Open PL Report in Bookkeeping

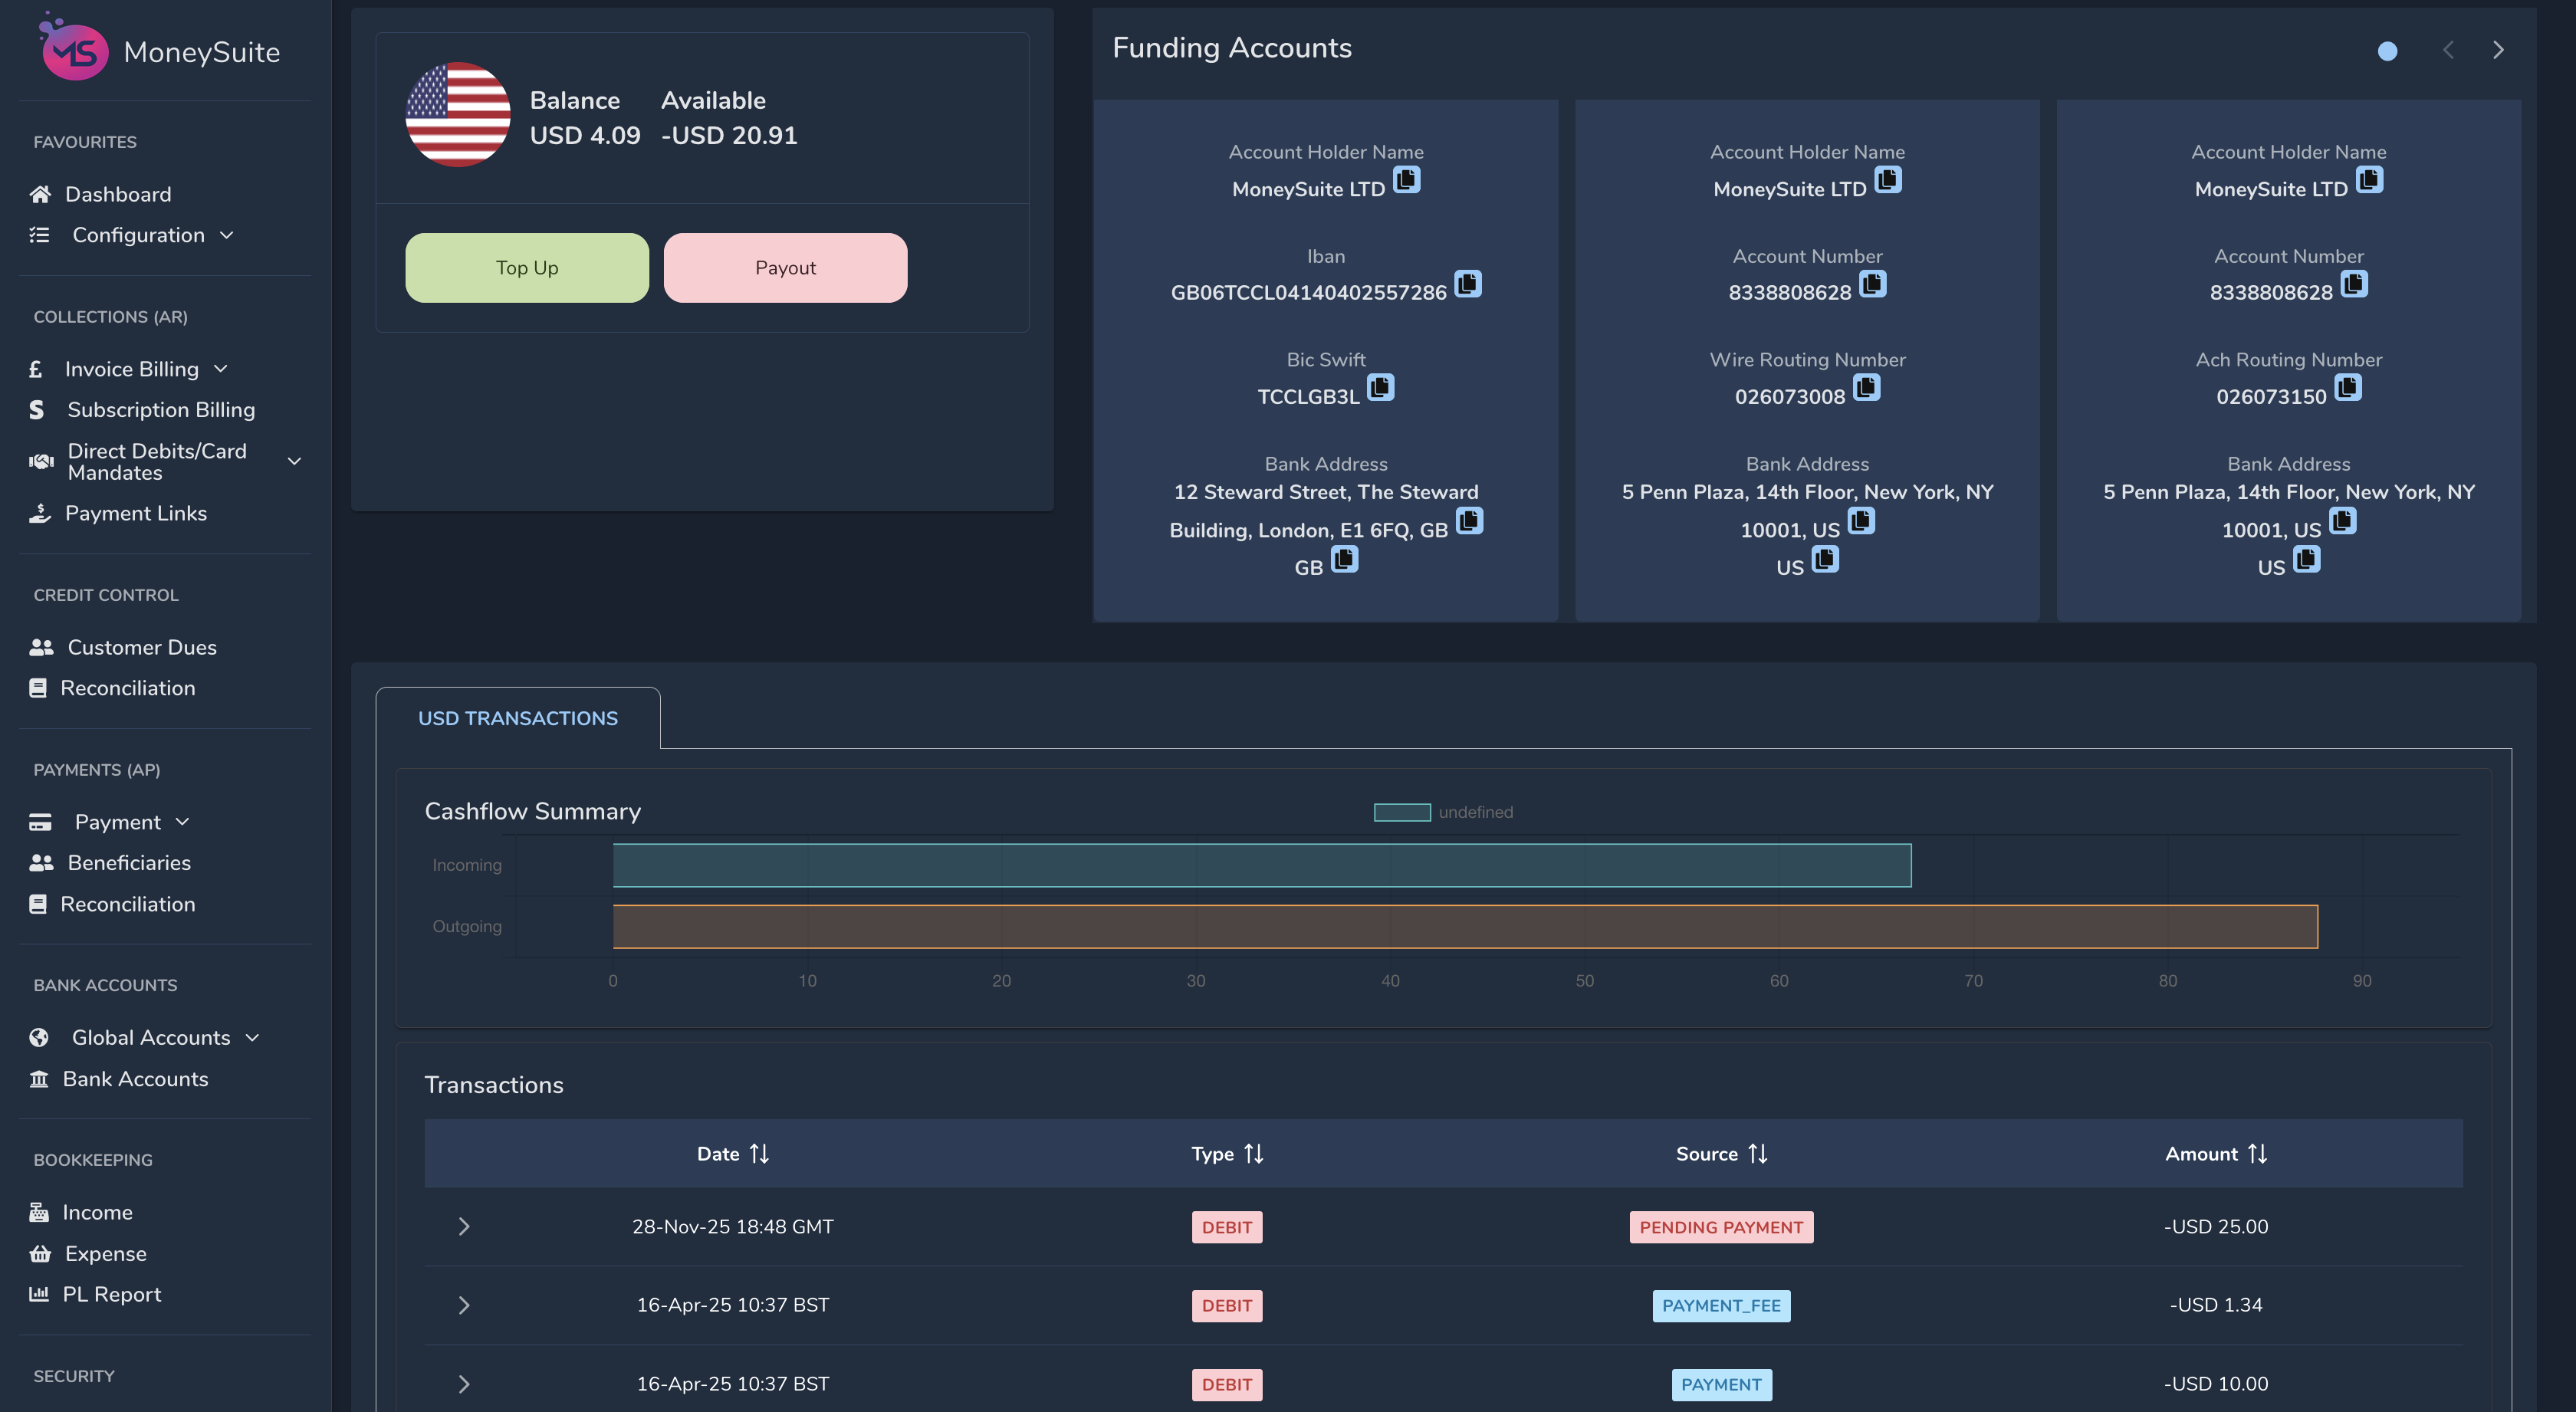coord(111,1294)
